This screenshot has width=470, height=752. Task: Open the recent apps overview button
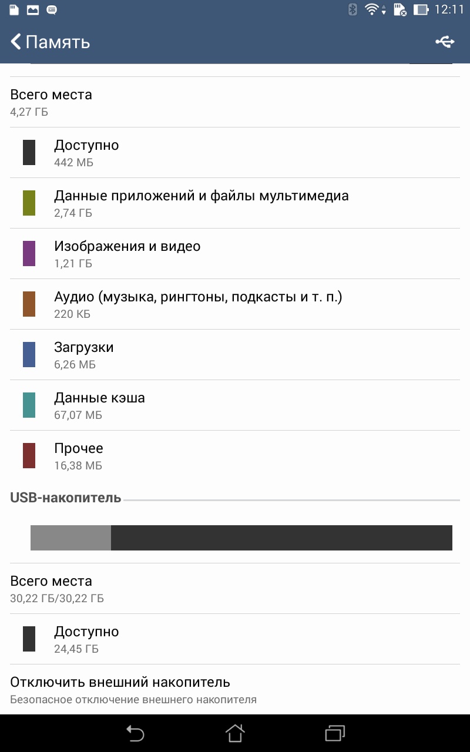point(335,733)
